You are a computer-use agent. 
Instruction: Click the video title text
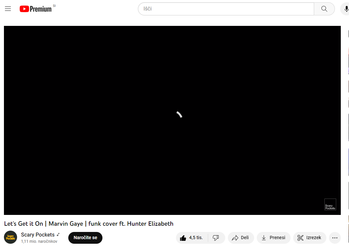tap(89, 223)
